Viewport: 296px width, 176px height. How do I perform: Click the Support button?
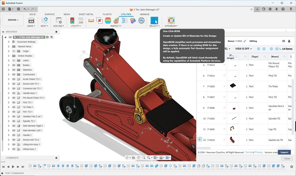pyautogui.click(x=284, y=152)
